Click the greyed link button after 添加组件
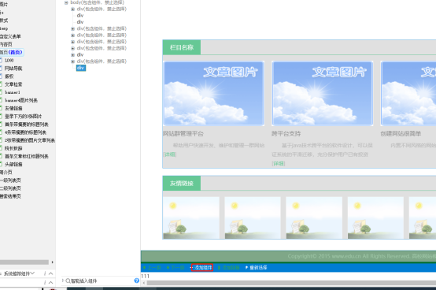Image resolution: width=436 pixels, height=290 pixels. click(228, 268)
